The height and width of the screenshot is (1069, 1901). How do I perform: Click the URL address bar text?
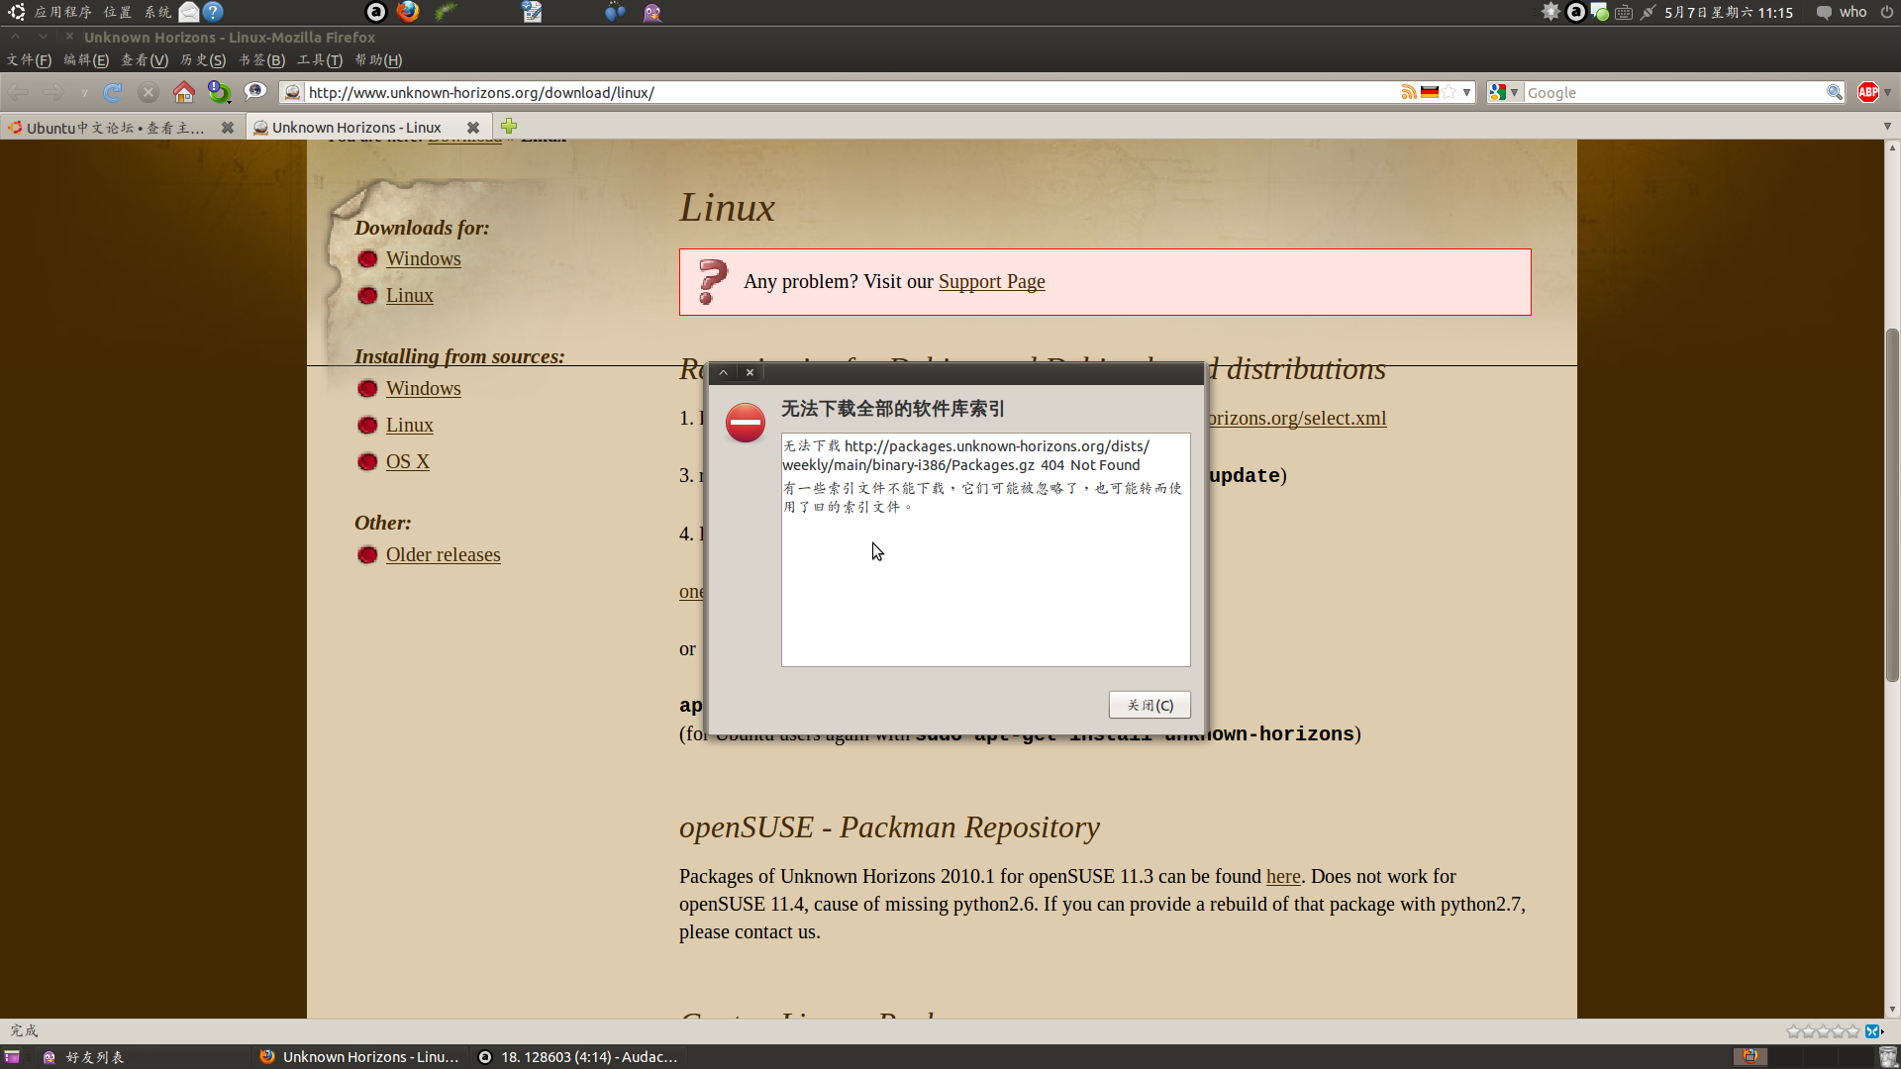pos(481,92)
